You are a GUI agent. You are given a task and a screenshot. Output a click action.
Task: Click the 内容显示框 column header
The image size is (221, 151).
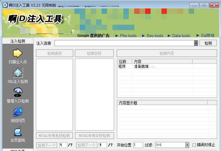coord(162,103)
